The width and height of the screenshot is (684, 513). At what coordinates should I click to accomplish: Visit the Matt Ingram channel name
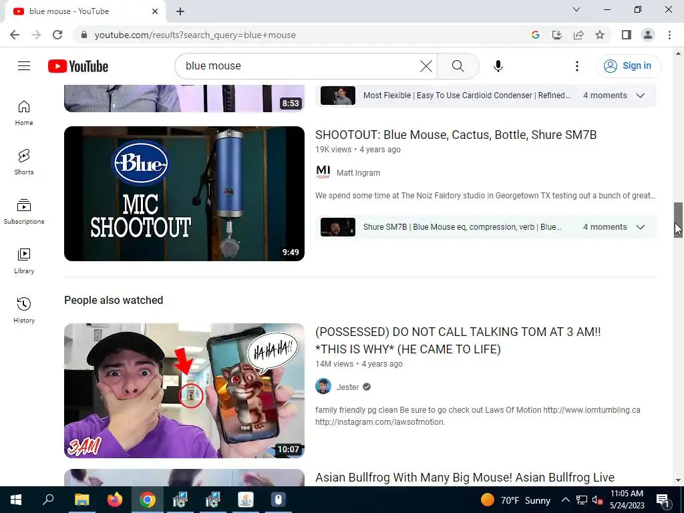coord(358,173)
